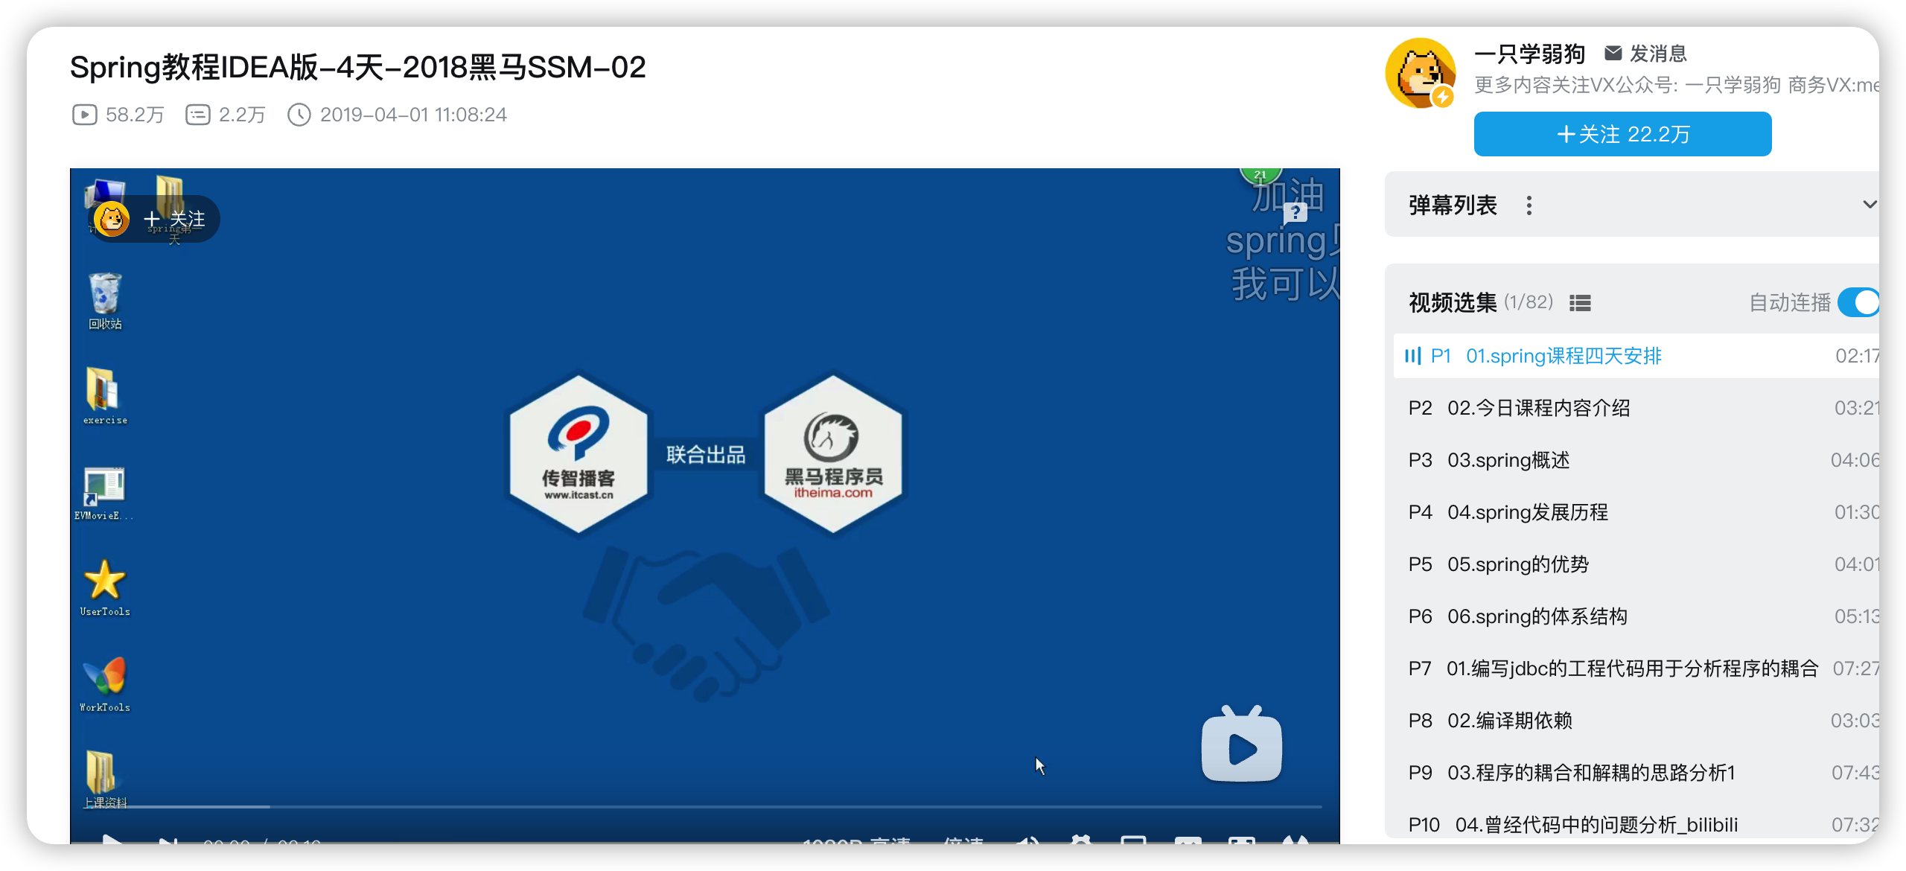Click the video title Spring教程IDEA版
1906x871 pixels.
(x=357, y=67)
